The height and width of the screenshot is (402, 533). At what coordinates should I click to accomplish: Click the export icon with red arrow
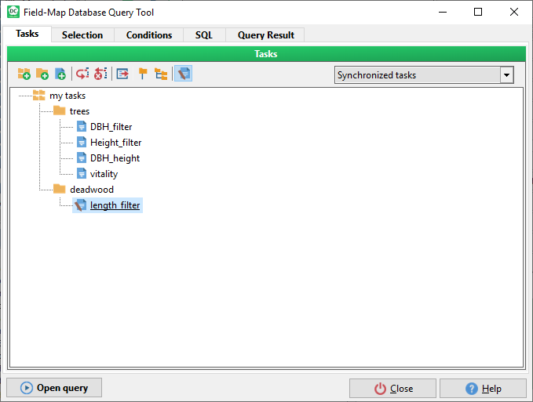123,74
